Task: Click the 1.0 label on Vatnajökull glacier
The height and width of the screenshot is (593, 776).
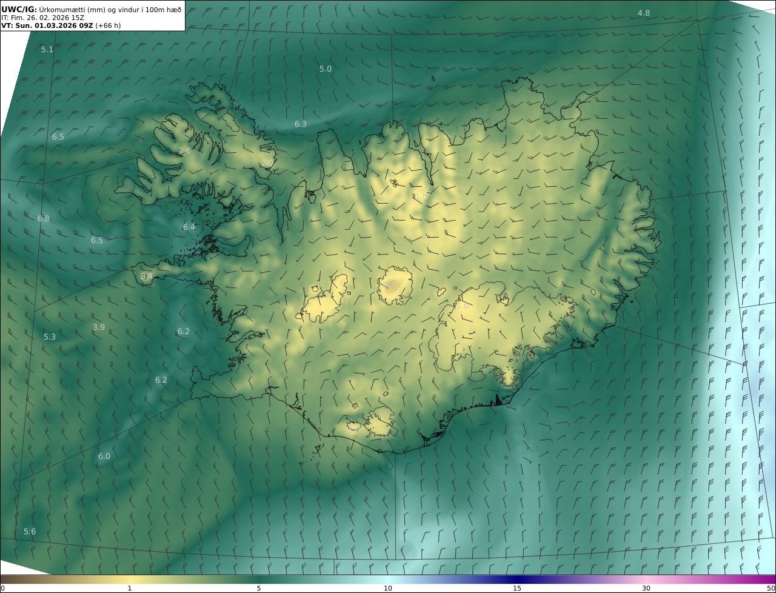Action: (x=463, y=307)
